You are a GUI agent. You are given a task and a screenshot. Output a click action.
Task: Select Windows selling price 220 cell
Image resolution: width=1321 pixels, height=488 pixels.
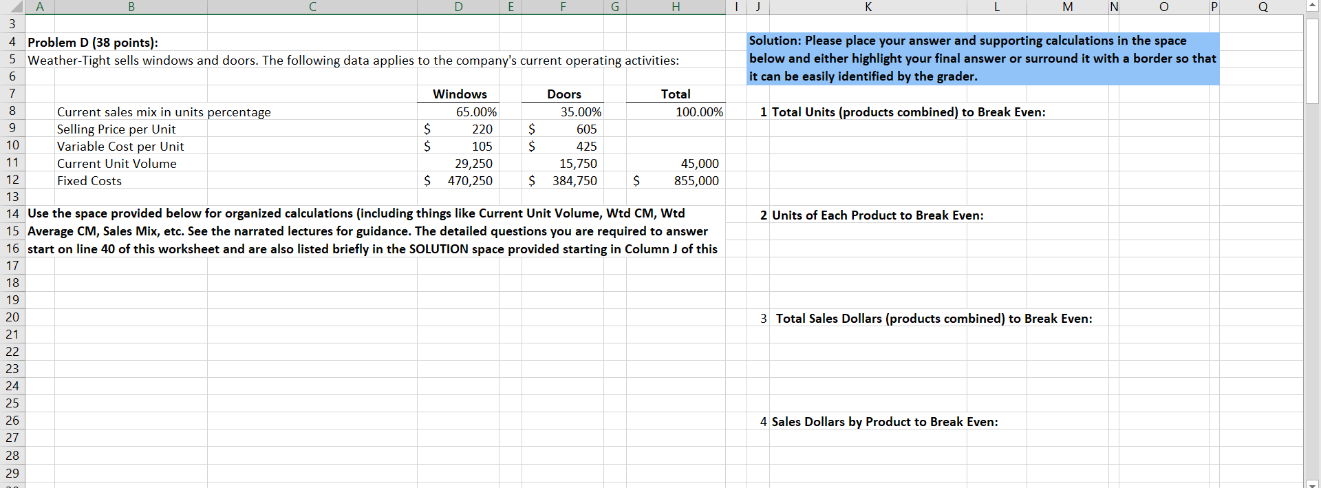(x=459, y=129)
